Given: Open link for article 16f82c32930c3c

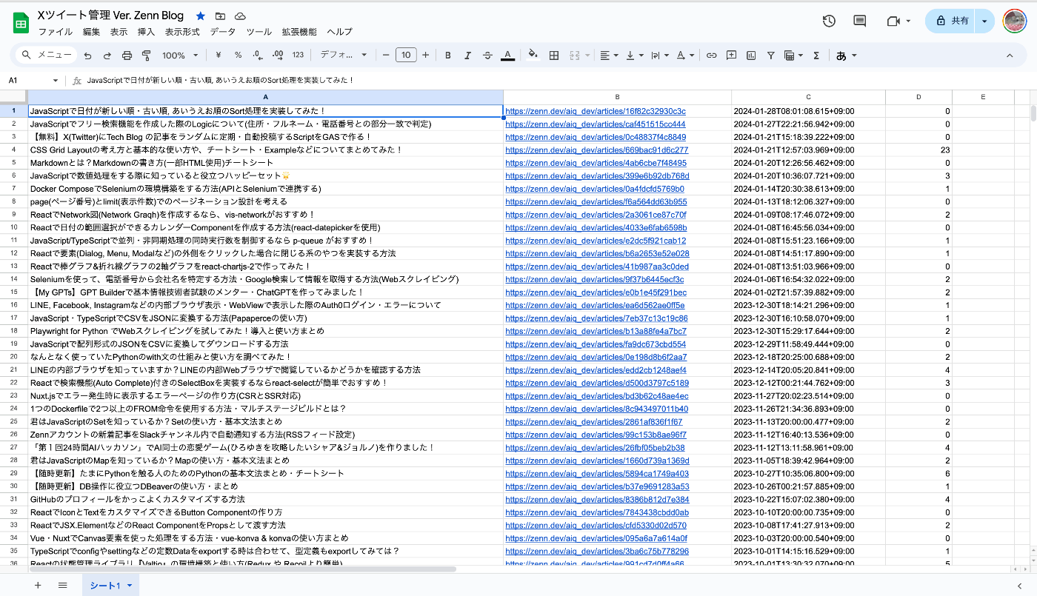Looking at the screenshot, I should pyautogui.click(x=596, y=111).
